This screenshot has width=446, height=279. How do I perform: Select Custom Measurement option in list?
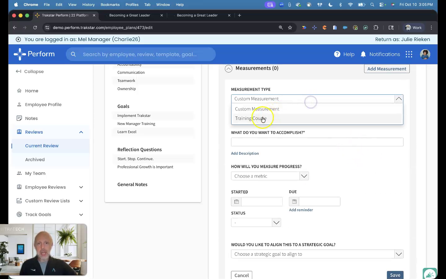pos(317,109)
